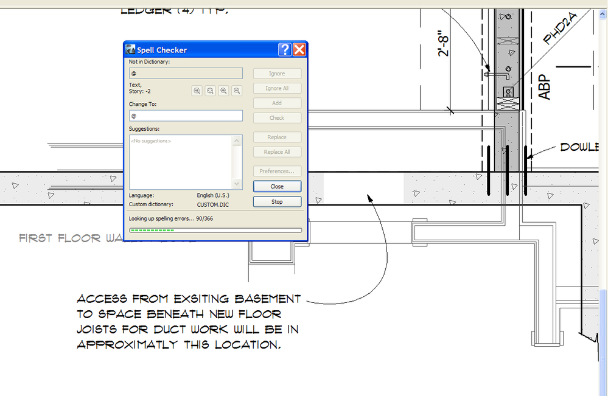Click the Replace All button
Image resolution: width=608 pixels, height=396 pixels.
click(x=277, y=152)
